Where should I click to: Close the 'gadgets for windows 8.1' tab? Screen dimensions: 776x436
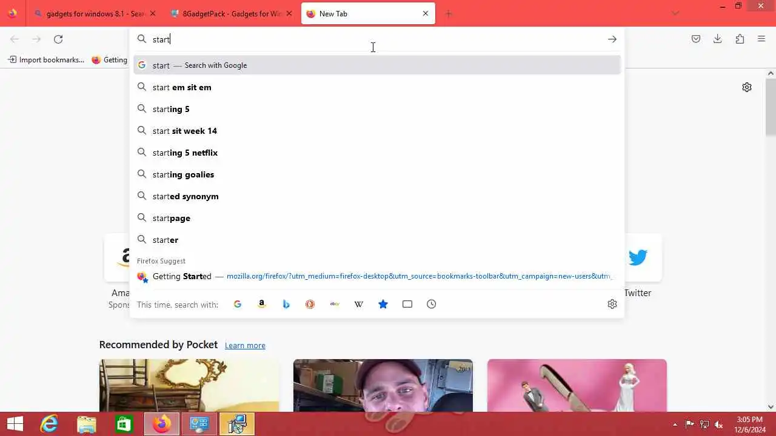tap(152, 13)
